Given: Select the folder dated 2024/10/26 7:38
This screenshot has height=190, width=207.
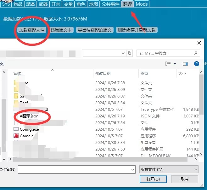Looking at the screenshot, I should [x=106, y=83].
